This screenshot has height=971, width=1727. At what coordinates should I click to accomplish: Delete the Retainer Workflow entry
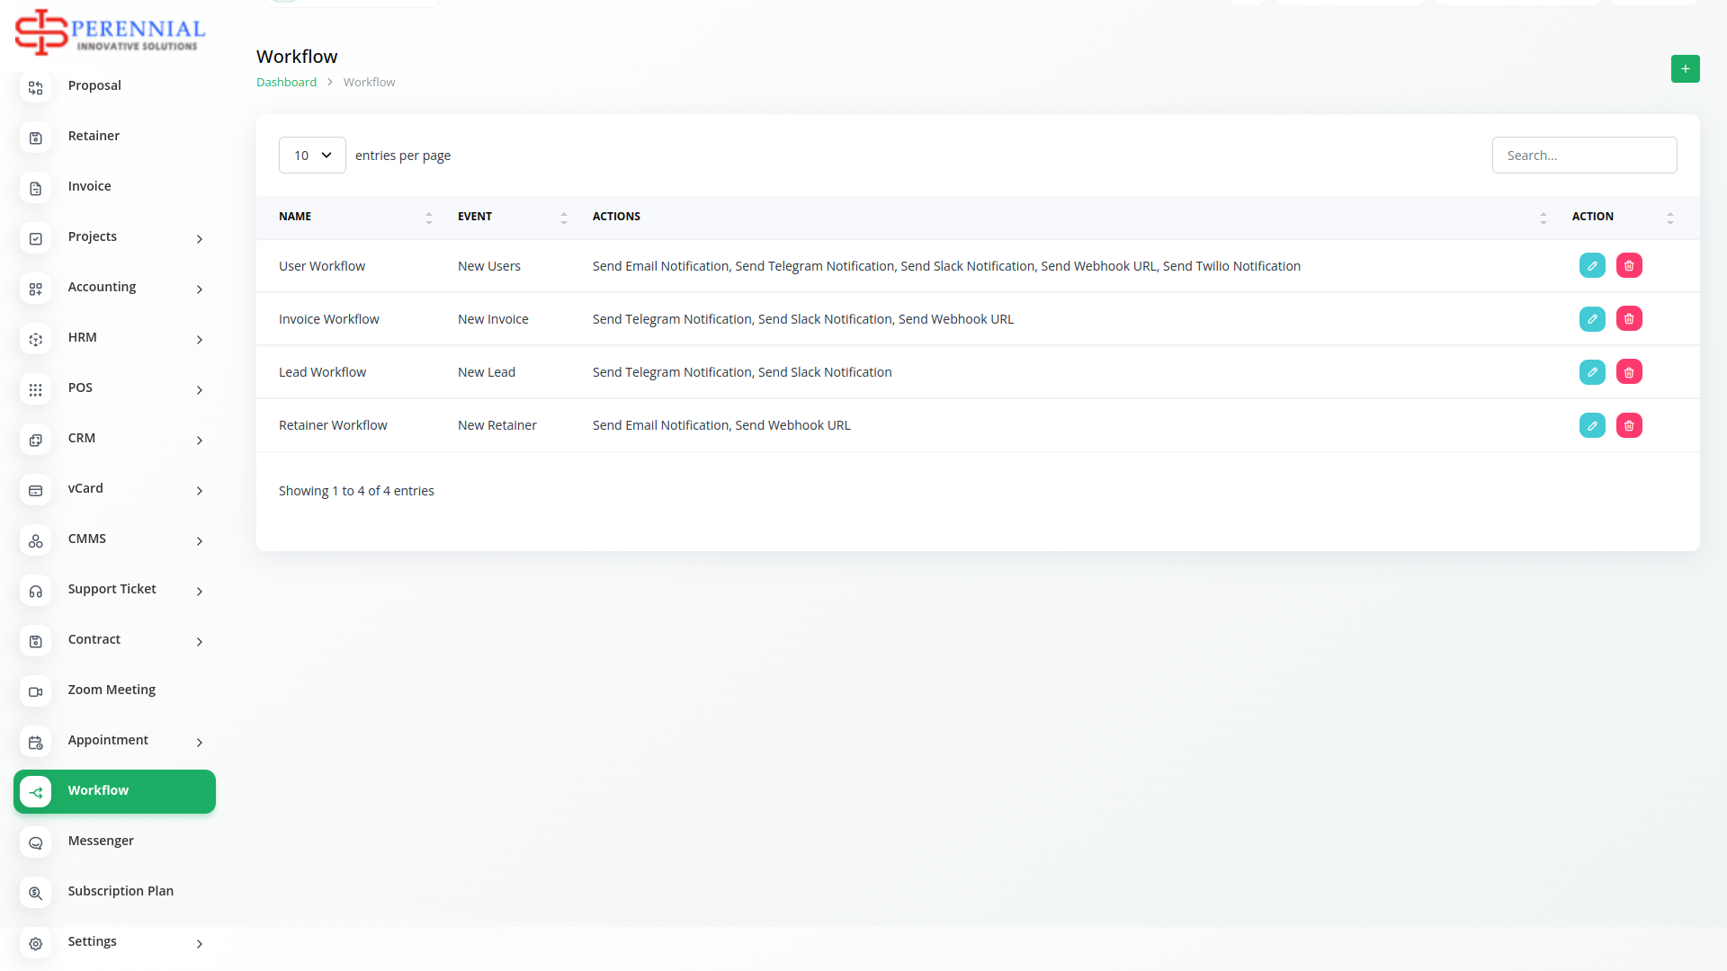1628,425
